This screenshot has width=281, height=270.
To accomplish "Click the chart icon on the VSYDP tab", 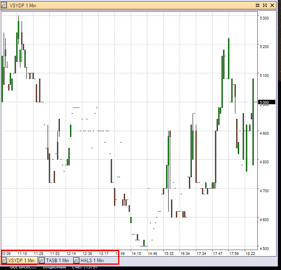I will click(x=4, y=260).
